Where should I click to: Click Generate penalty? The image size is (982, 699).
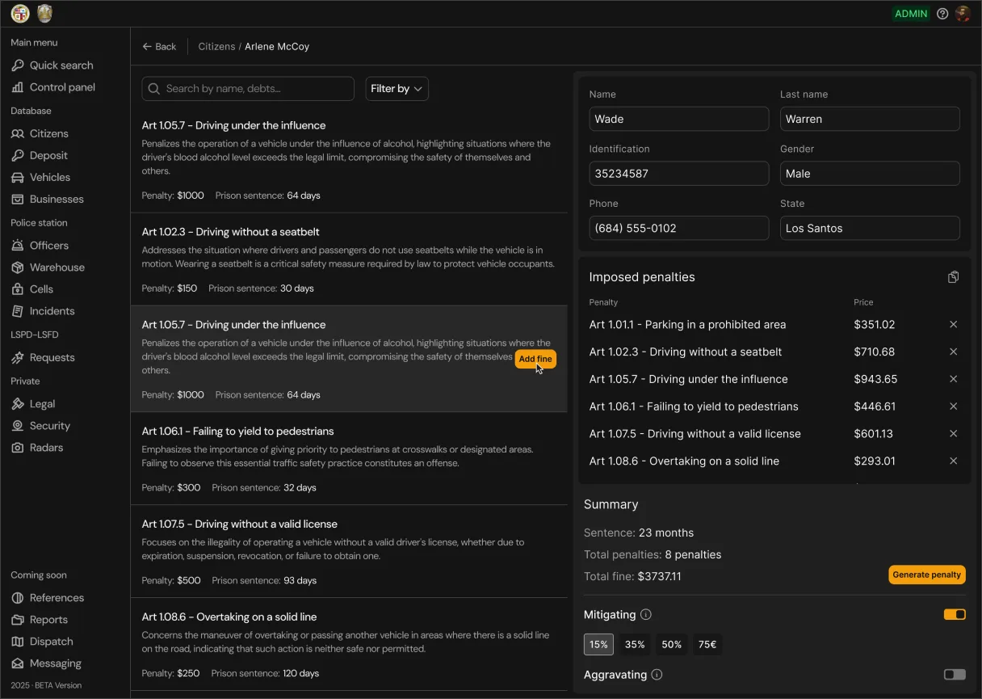pos(927,575)
